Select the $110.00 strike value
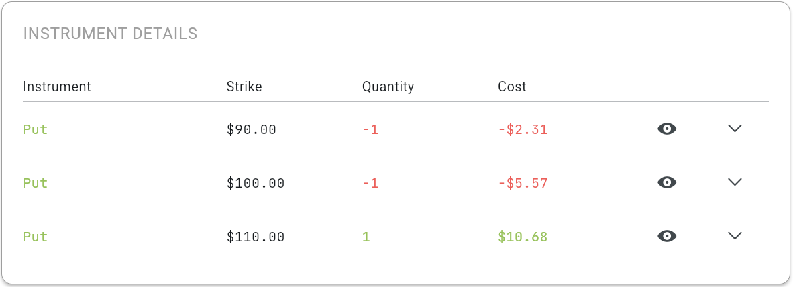Viewport: 793px width, 287px height. tap(256, 237)
